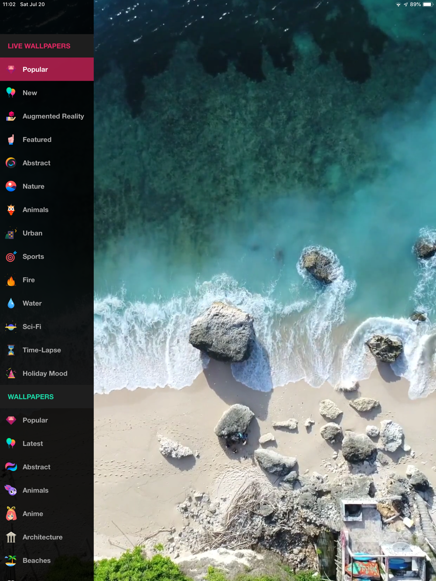Select Animals under Wallpapers section
Viewport: 436px width, 581px height.
pyautogui.click(x=47, y=490)
